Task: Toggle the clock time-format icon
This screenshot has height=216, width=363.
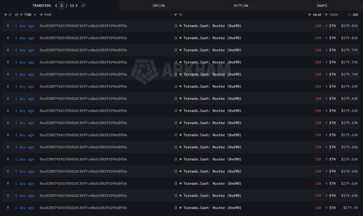Action: click(17, 15)
